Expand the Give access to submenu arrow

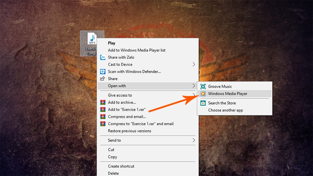(x=194, y=95)
